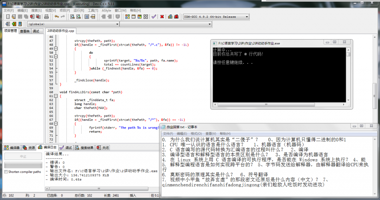Collapse the code fold at line 68

click(56, 124)
